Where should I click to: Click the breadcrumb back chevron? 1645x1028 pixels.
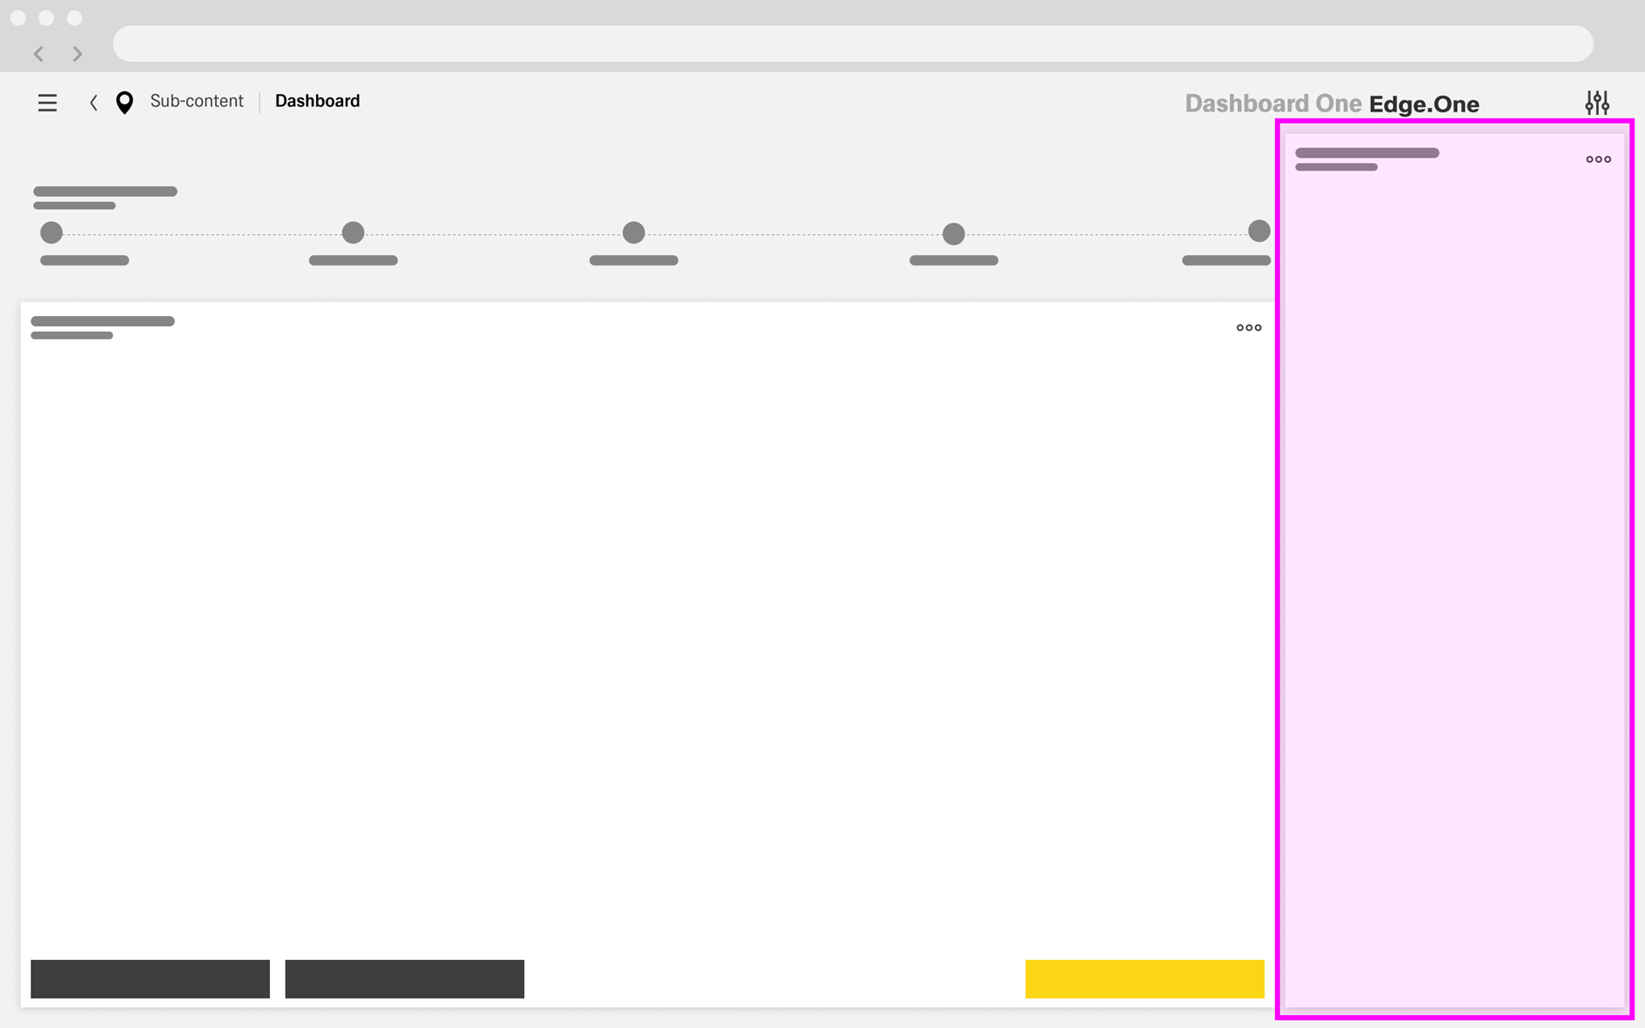point(93,103)
